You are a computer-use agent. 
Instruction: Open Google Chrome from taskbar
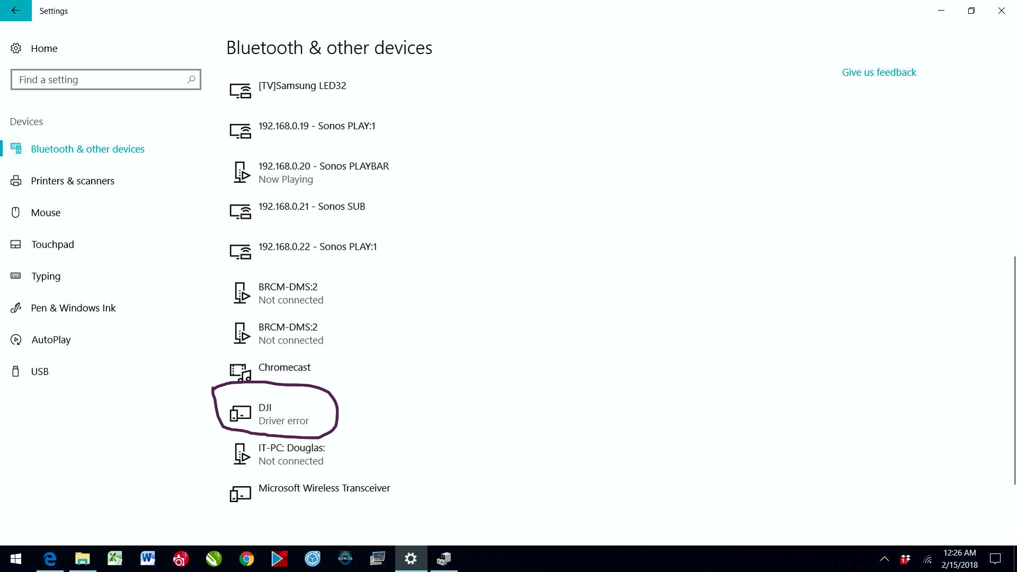246,559
